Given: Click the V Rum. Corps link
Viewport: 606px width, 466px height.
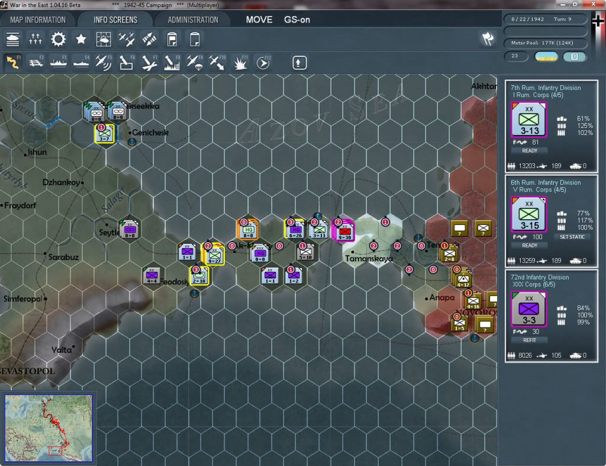Looking at the screenshot, I should click(539, 190).
